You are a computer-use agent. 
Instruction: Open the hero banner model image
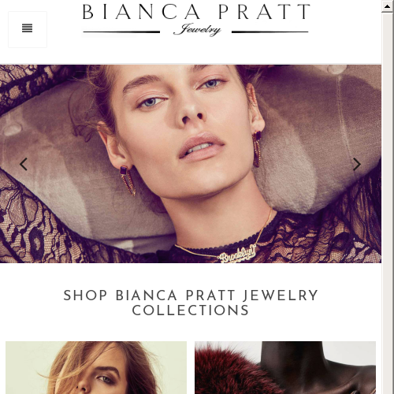tap(191, 164)
